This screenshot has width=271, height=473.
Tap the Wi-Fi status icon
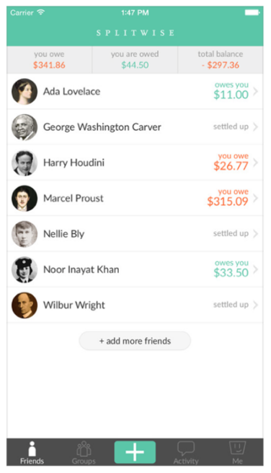[40, 12]
